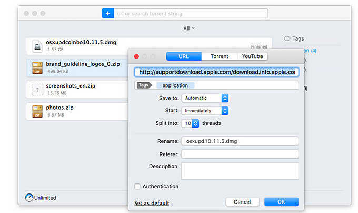Click the Tags heading in sidebar
This screenshot has width=358, height=213.
click(298, 38)
